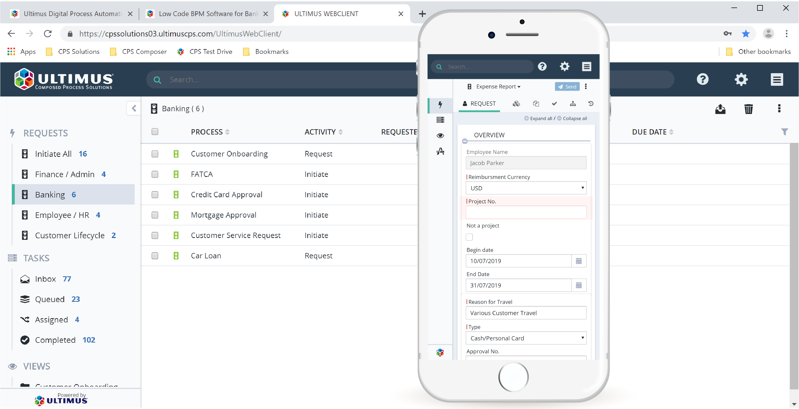Click the export icon next to the trash icon
The width and height of the screenshot is (799, 409).
[x=720, y=109]
